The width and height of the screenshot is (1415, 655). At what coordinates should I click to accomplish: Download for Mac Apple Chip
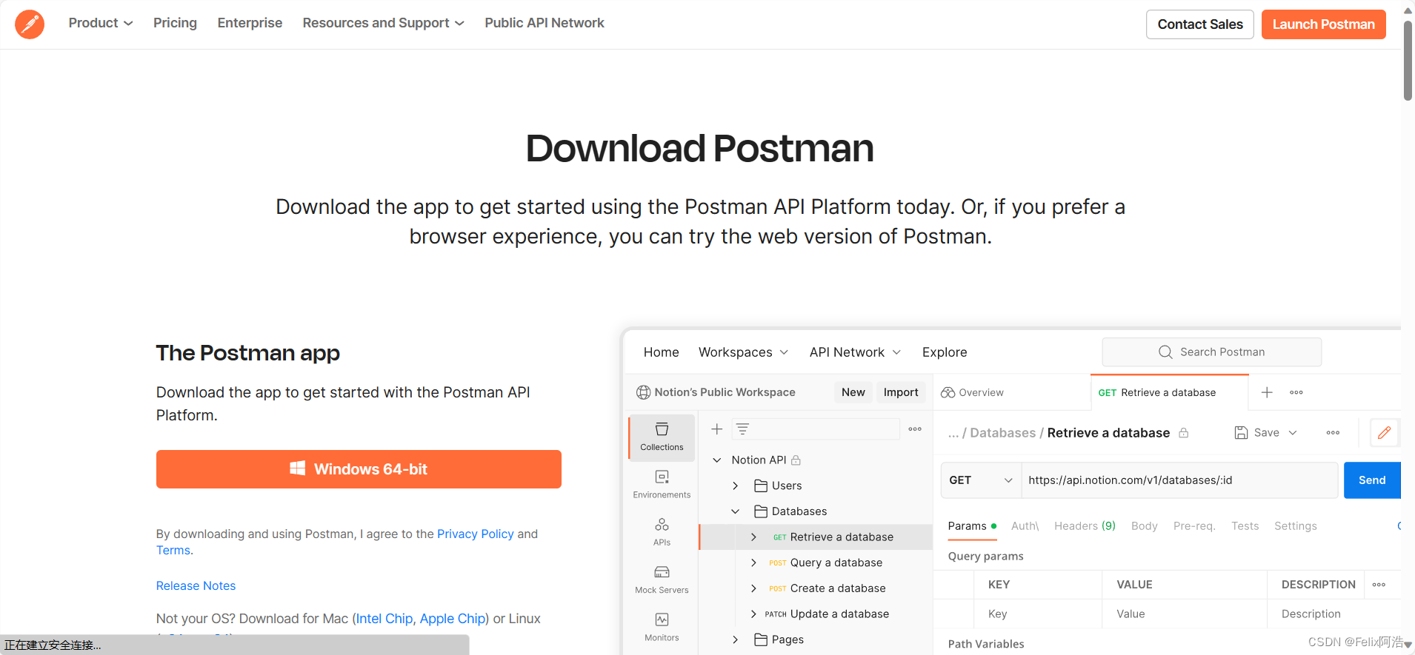452,618
